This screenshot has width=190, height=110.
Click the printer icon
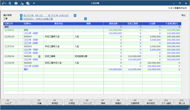(x=16, y=3)
